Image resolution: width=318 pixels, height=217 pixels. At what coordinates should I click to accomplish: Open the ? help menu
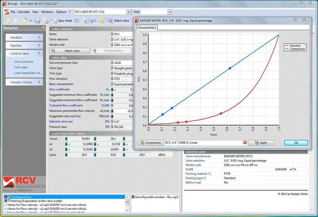(70, 12)
